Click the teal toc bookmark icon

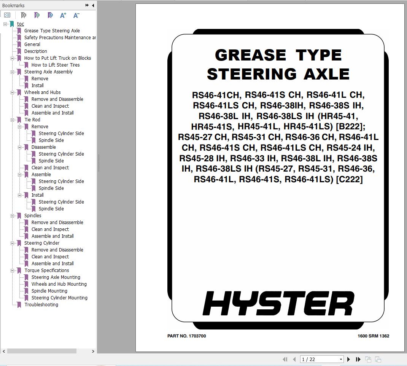click(12, 24)
